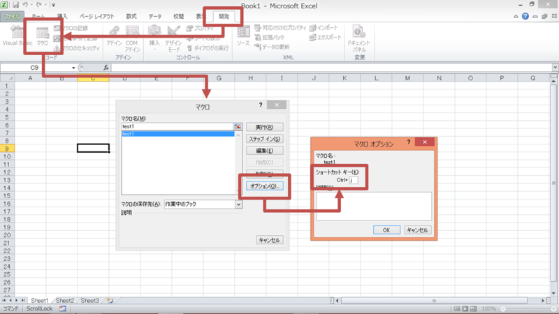Click ステップ イン(S) button
The height and width of the screenshot is (314, 559).
point(265,139)
